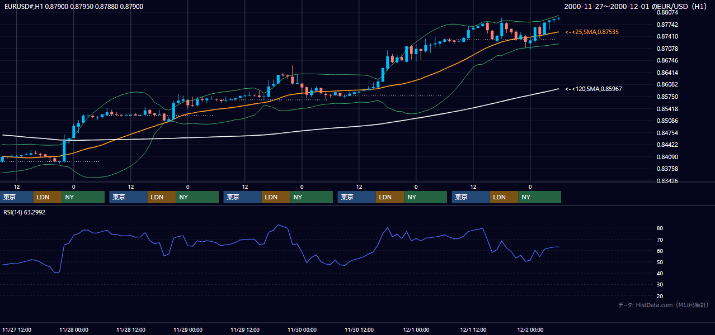Click the 11/30 12:00 date label
This screenshot has height=335, width=715.
(359, 329)
